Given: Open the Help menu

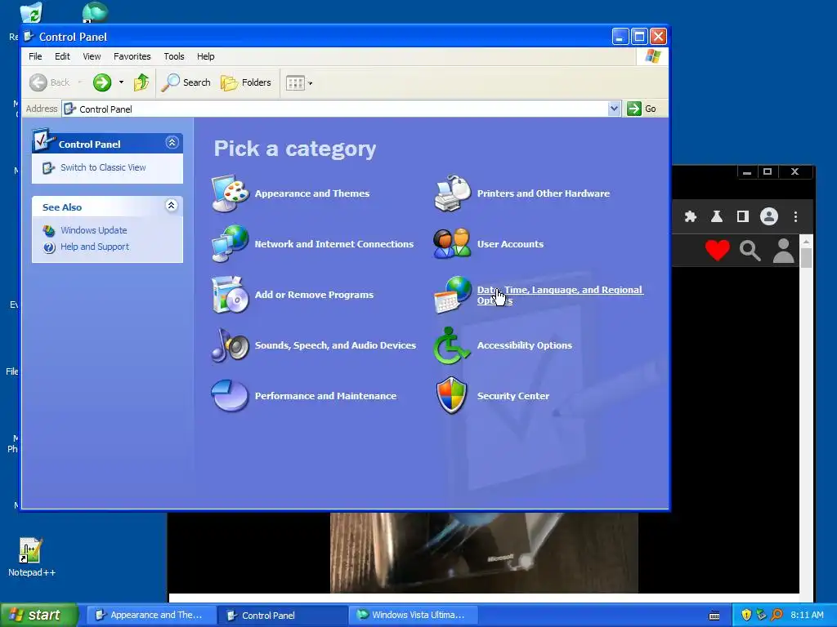Looking at the screenshot, I should tap(205, 56).
